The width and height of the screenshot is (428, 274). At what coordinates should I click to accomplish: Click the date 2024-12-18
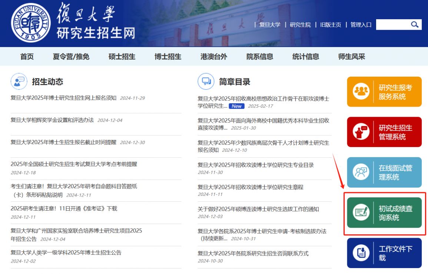[23, 173]
